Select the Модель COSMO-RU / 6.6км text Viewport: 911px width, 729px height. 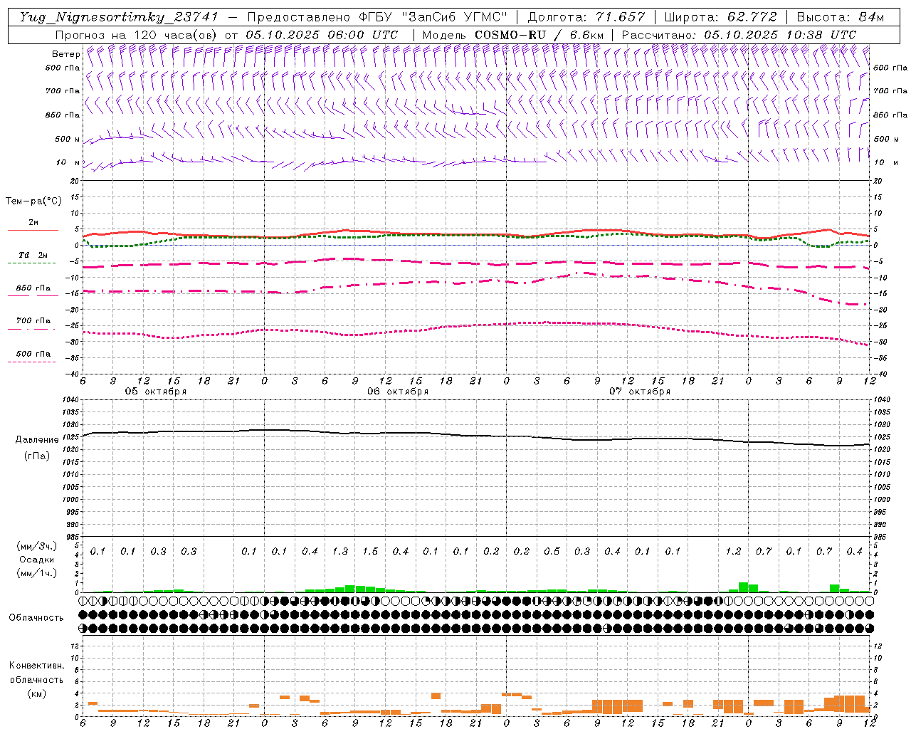pyautogui.click(x=513, y=35)
